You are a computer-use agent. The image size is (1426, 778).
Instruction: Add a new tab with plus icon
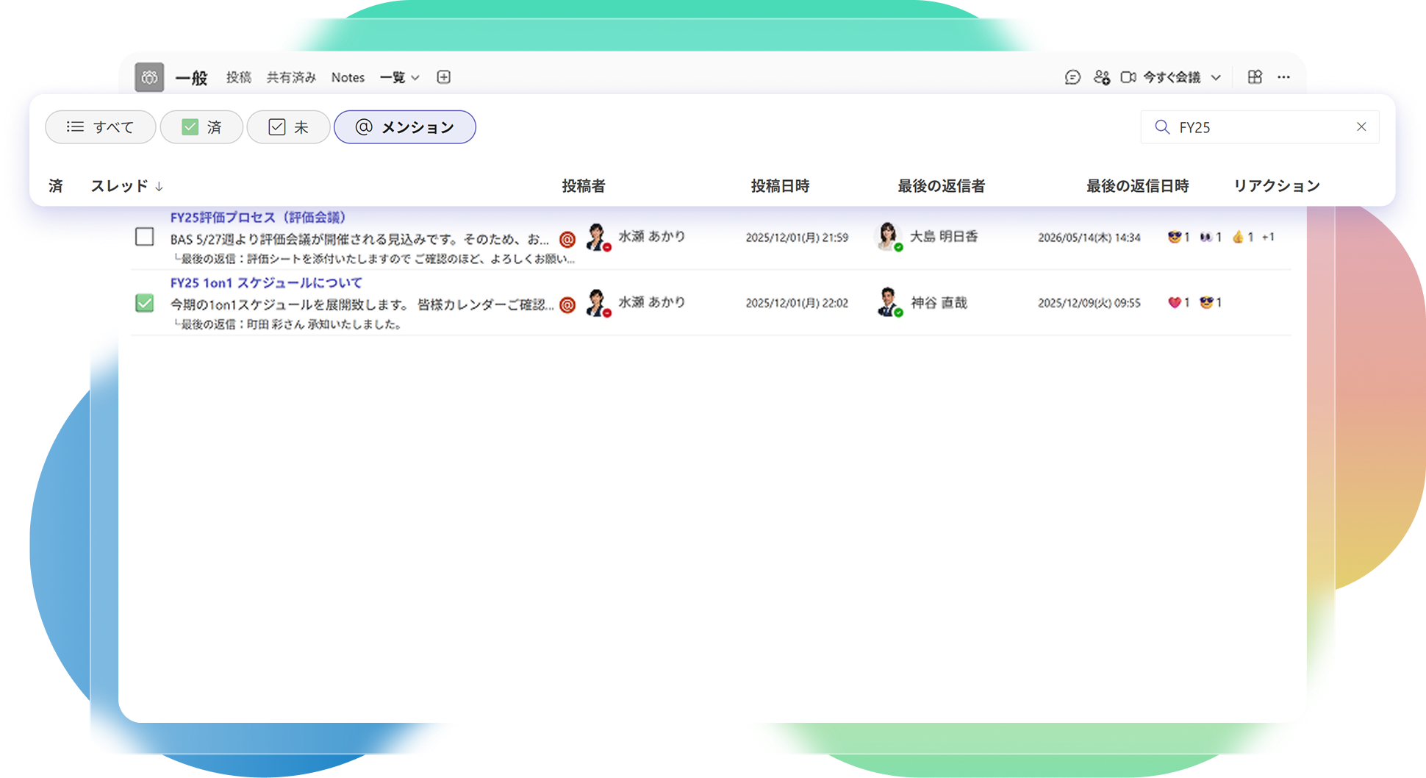point(443,77)
